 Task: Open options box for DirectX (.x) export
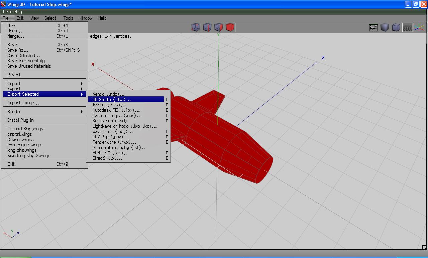click(x=167, y=158)
